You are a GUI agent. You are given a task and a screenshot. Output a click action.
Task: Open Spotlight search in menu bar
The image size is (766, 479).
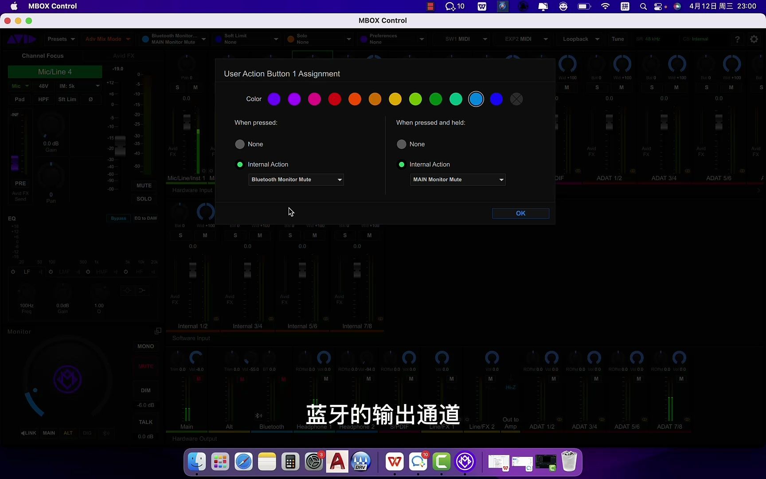(x=643, y=6)
